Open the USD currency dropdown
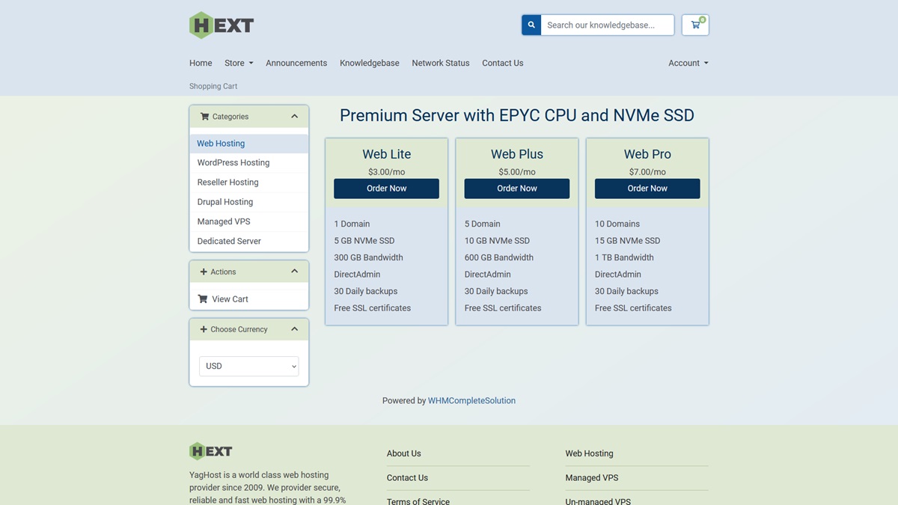Viewport: 898px width, 505px height. (x=249, y=366)
